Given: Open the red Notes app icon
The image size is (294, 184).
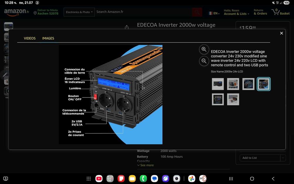Looking at the screenshot, I should 121,179.
